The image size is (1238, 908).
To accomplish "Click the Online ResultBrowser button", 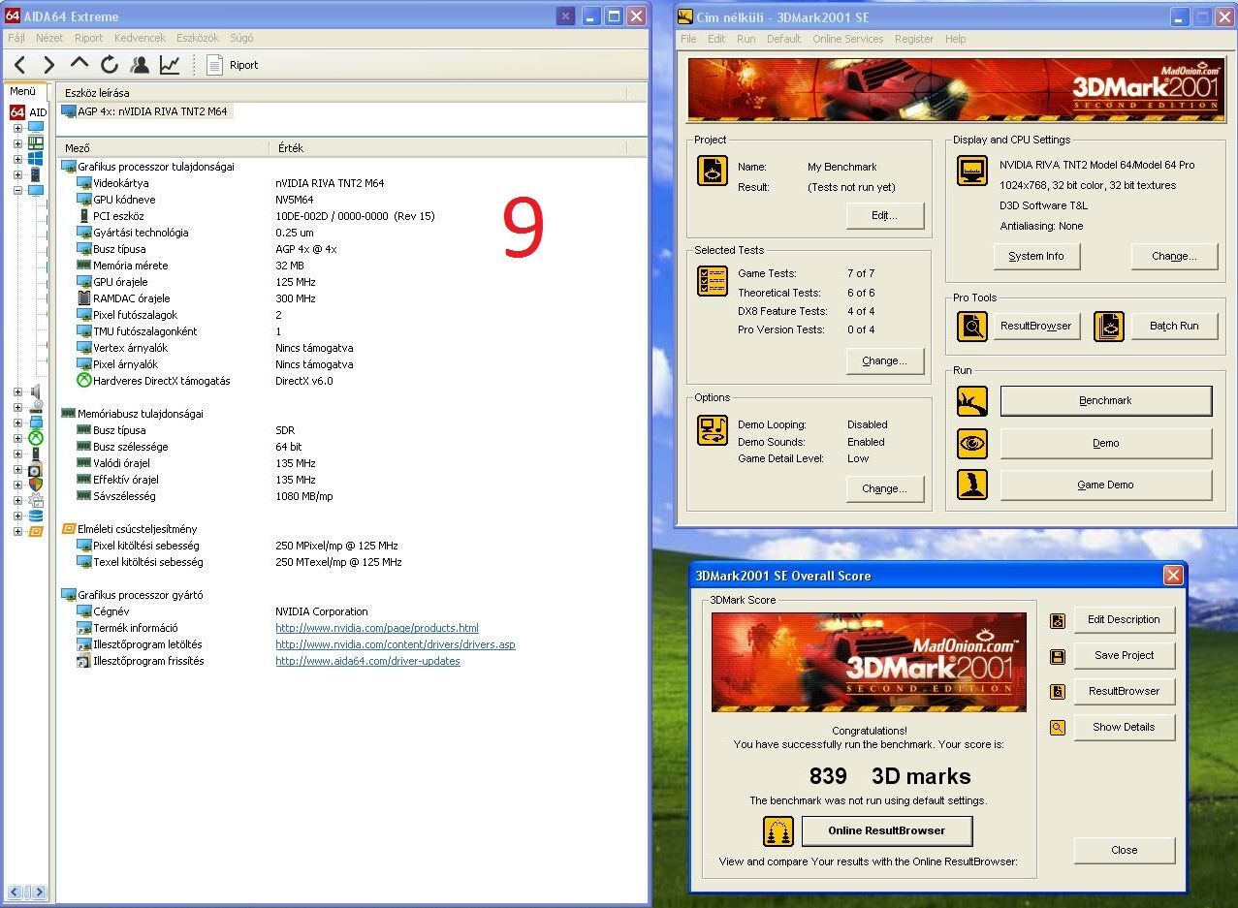I will [x=886, y=830].
